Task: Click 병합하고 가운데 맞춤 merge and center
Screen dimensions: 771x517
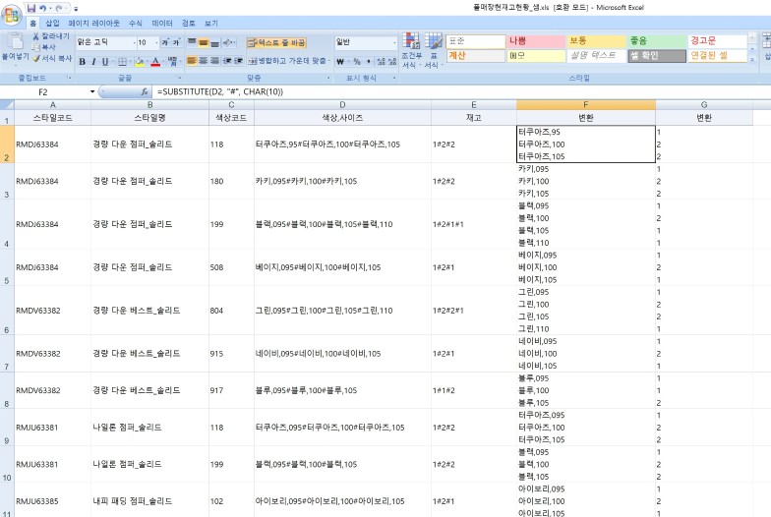Action: pyautogui.click(x=287, y=61)
